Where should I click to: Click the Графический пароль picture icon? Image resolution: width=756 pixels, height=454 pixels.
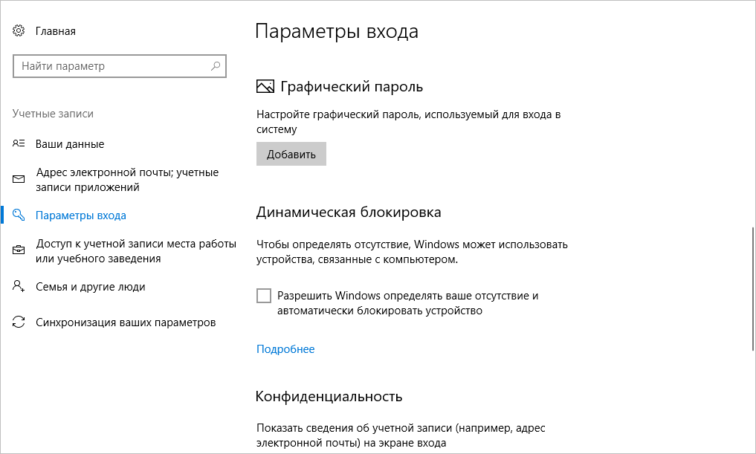265,87
